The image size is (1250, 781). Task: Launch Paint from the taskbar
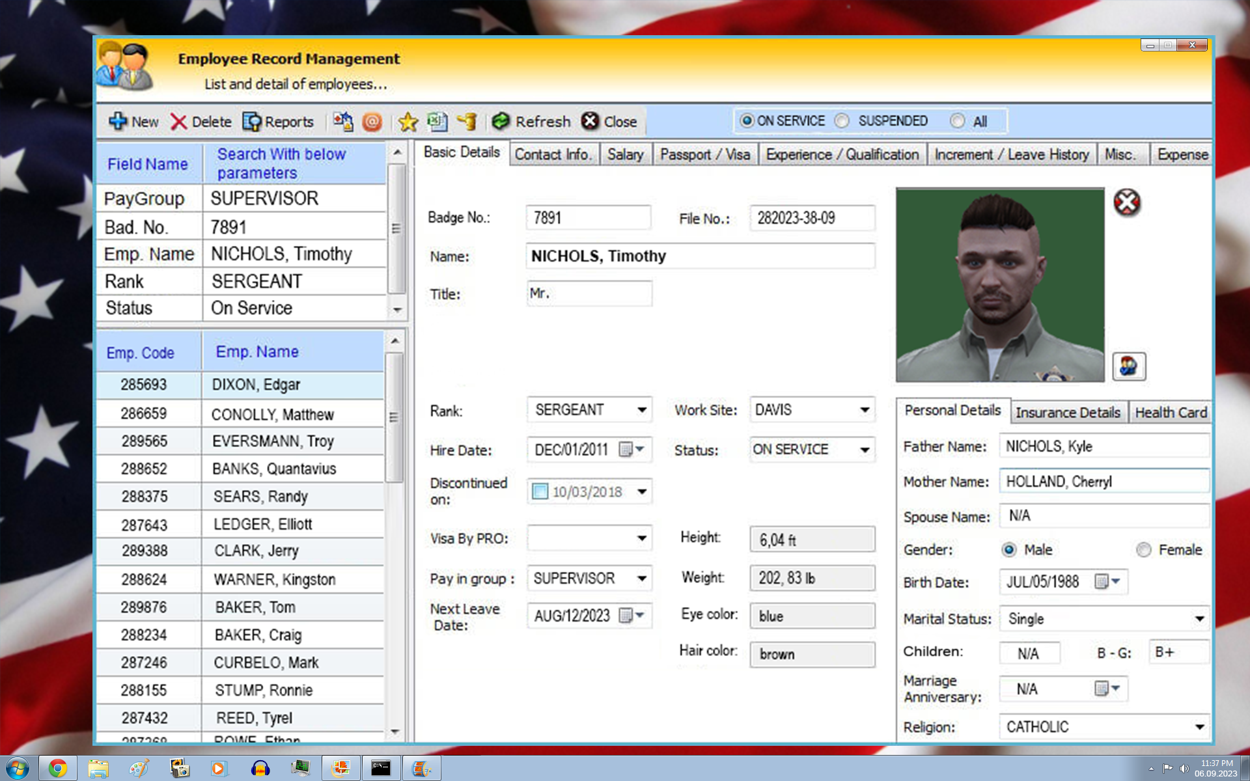139,769
